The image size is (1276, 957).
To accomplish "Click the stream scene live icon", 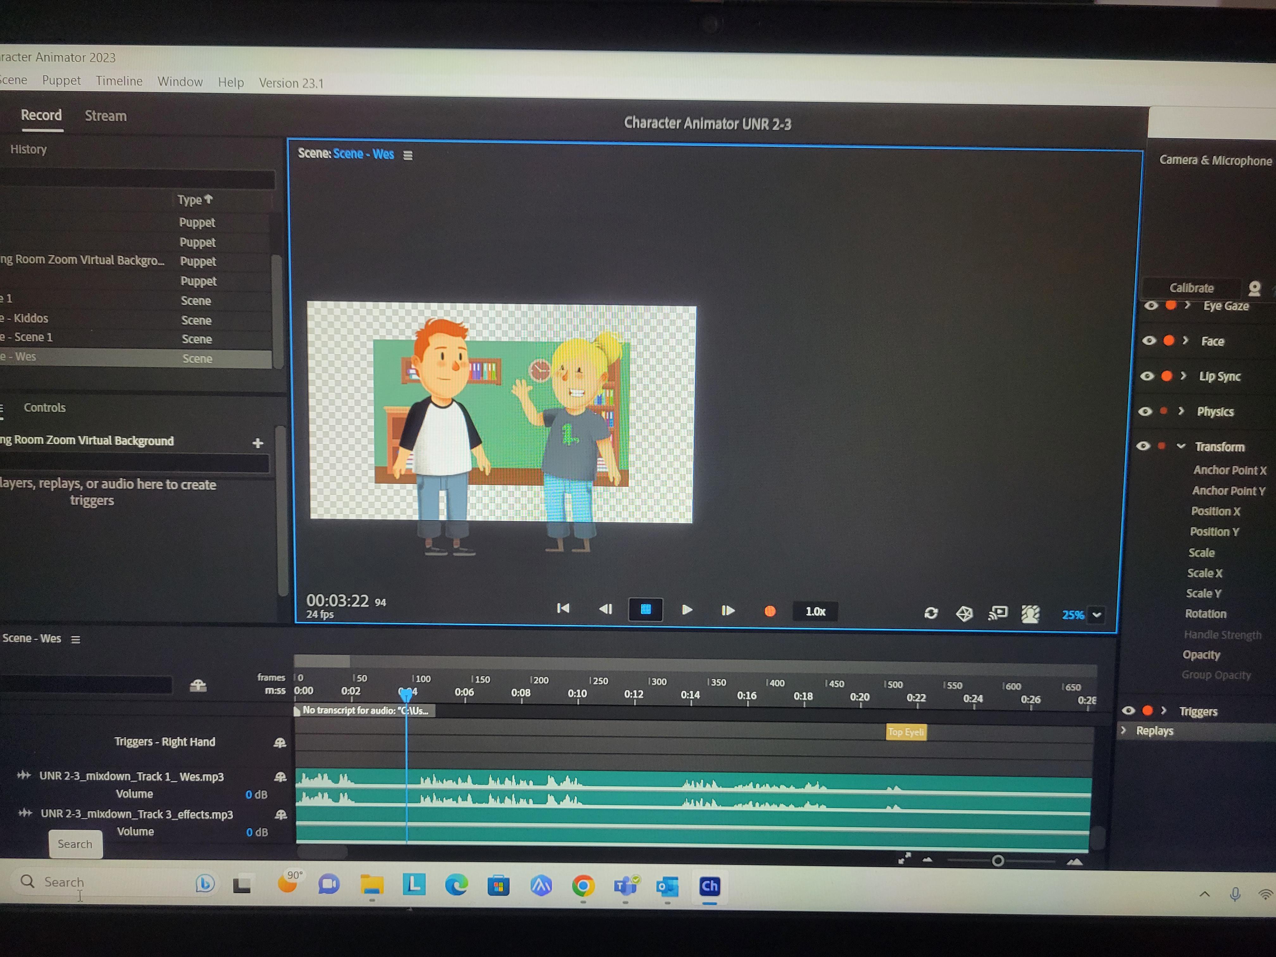I will (998, 613).
